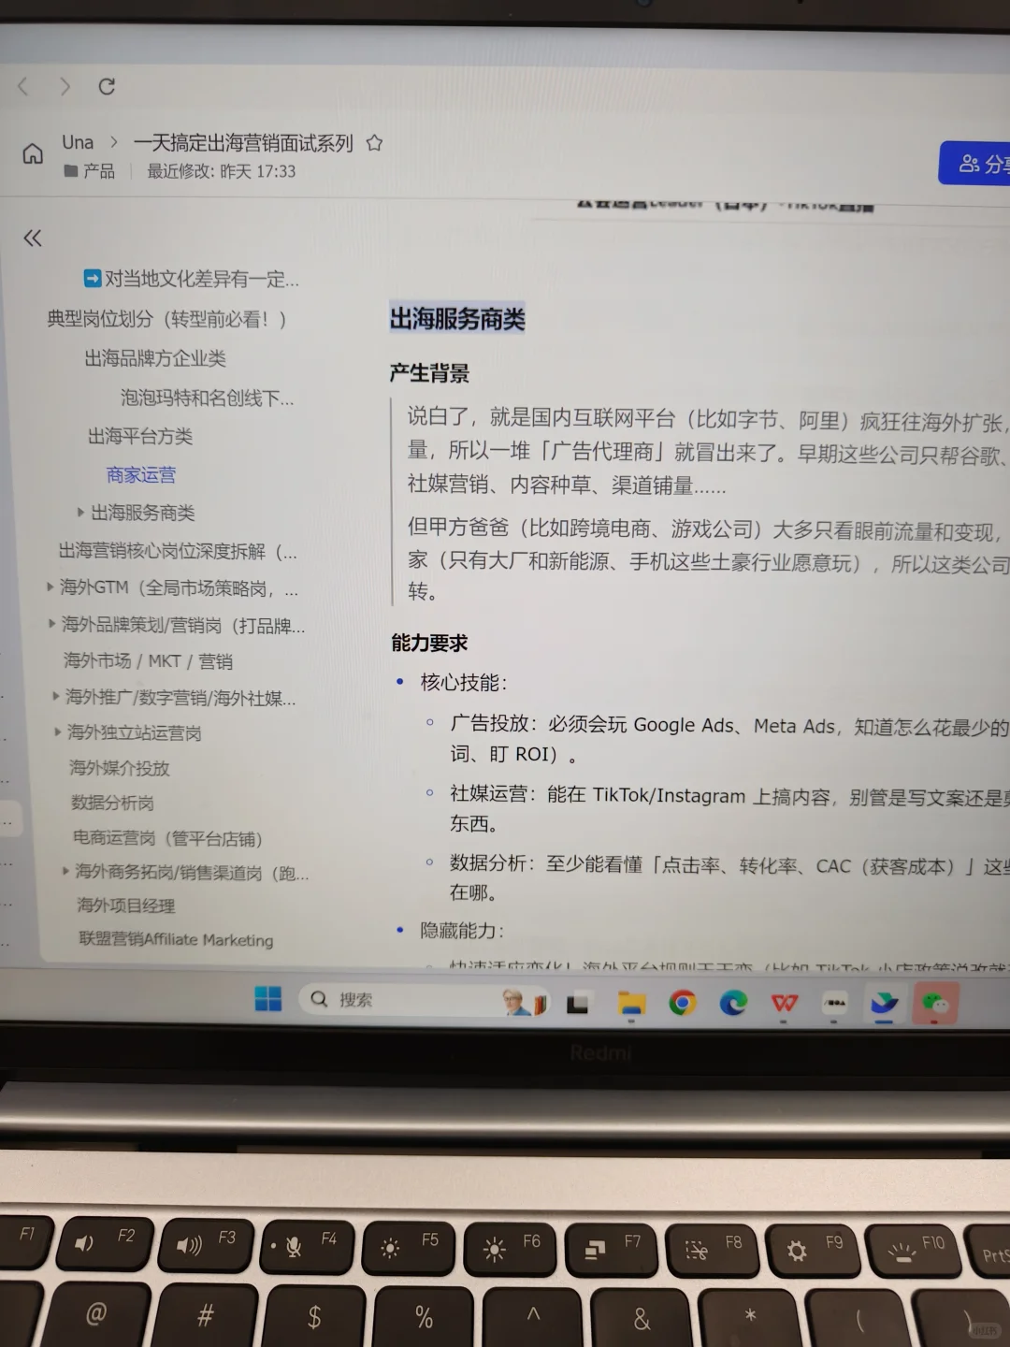
Task: Select 数据分析岗 in outline
Action: pos(113,803)
